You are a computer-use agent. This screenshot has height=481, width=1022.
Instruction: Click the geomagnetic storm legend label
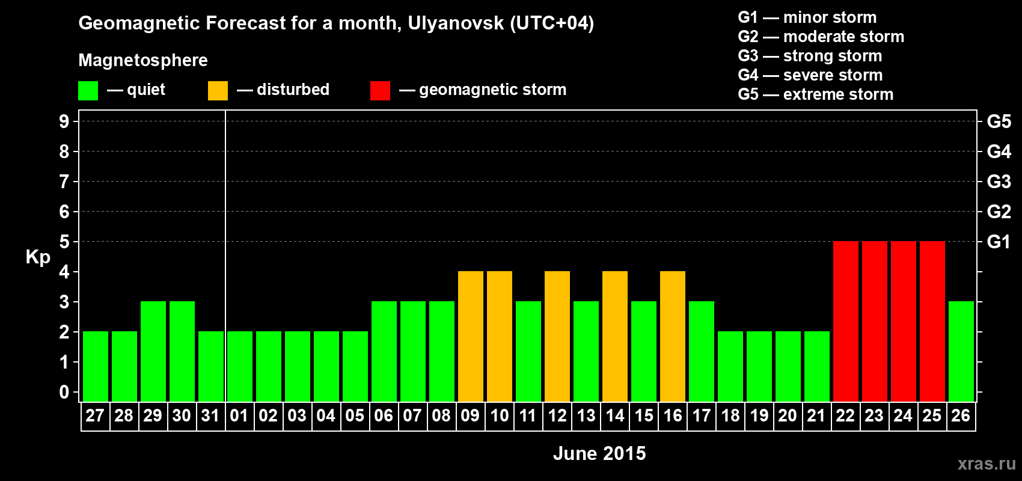tap(492, 90)
